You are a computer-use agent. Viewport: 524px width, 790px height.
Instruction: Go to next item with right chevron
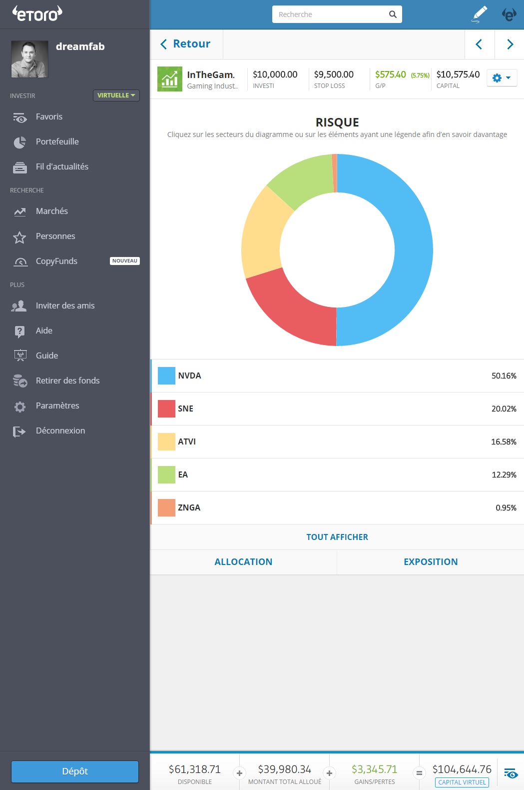tap(510, 44)
